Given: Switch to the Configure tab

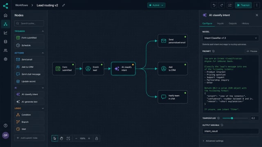Looking at the screenshot, I should click(x=207, y=24).
